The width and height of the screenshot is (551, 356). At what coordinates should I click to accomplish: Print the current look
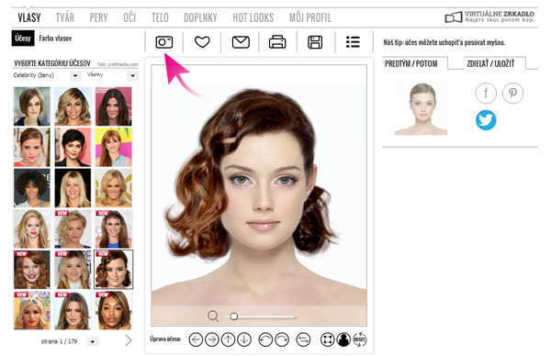coord(277,42)
